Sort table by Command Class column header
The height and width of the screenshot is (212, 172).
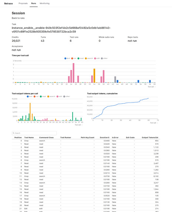[x=47, y=138]
